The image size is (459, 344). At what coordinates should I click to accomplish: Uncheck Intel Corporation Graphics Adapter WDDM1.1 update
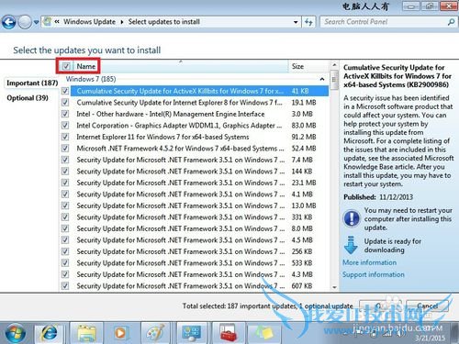tap(65, 126)
